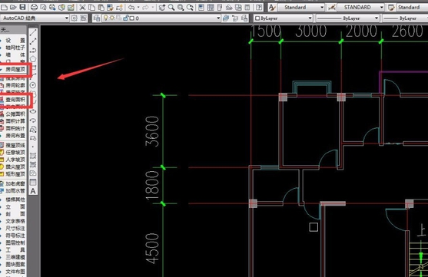
Task: Open the DesignCenter icon
Action: pos(211,8)
